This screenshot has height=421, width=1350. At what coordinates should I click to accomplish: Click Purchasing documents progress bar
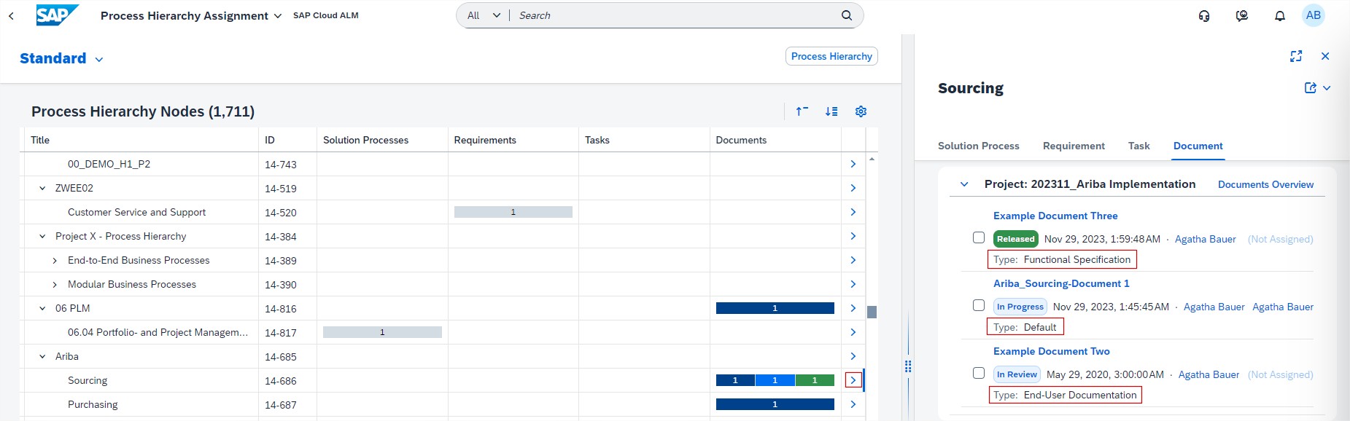[x=775, y=404]
